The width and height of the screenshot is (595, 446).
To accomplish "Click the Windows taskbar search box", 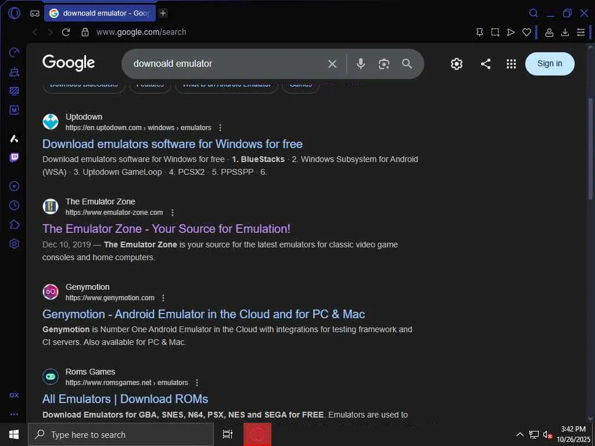I will pyautogui.click(x=121, y=434).
